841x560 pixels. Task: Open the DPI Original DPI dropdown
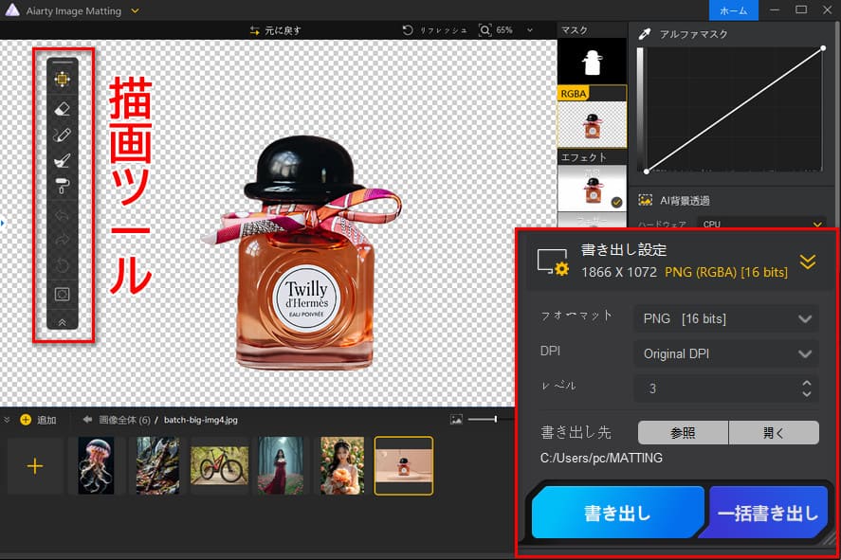click(726, 353)
